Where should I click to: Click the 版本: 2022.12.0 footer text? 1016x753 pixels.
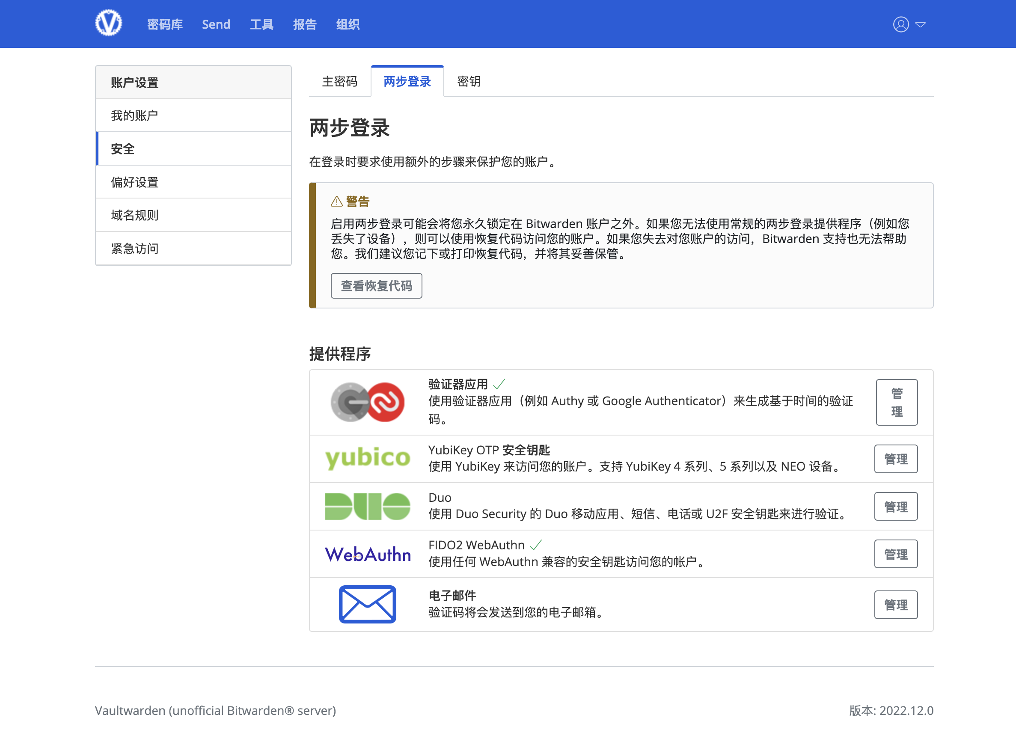(891, 711)
